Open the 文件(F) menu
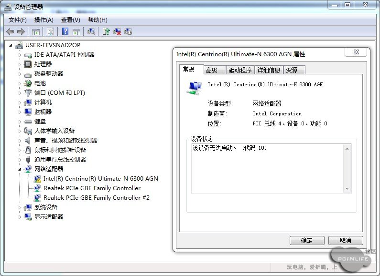The height and width of the screenshot is (276, 380). (18, 20)
